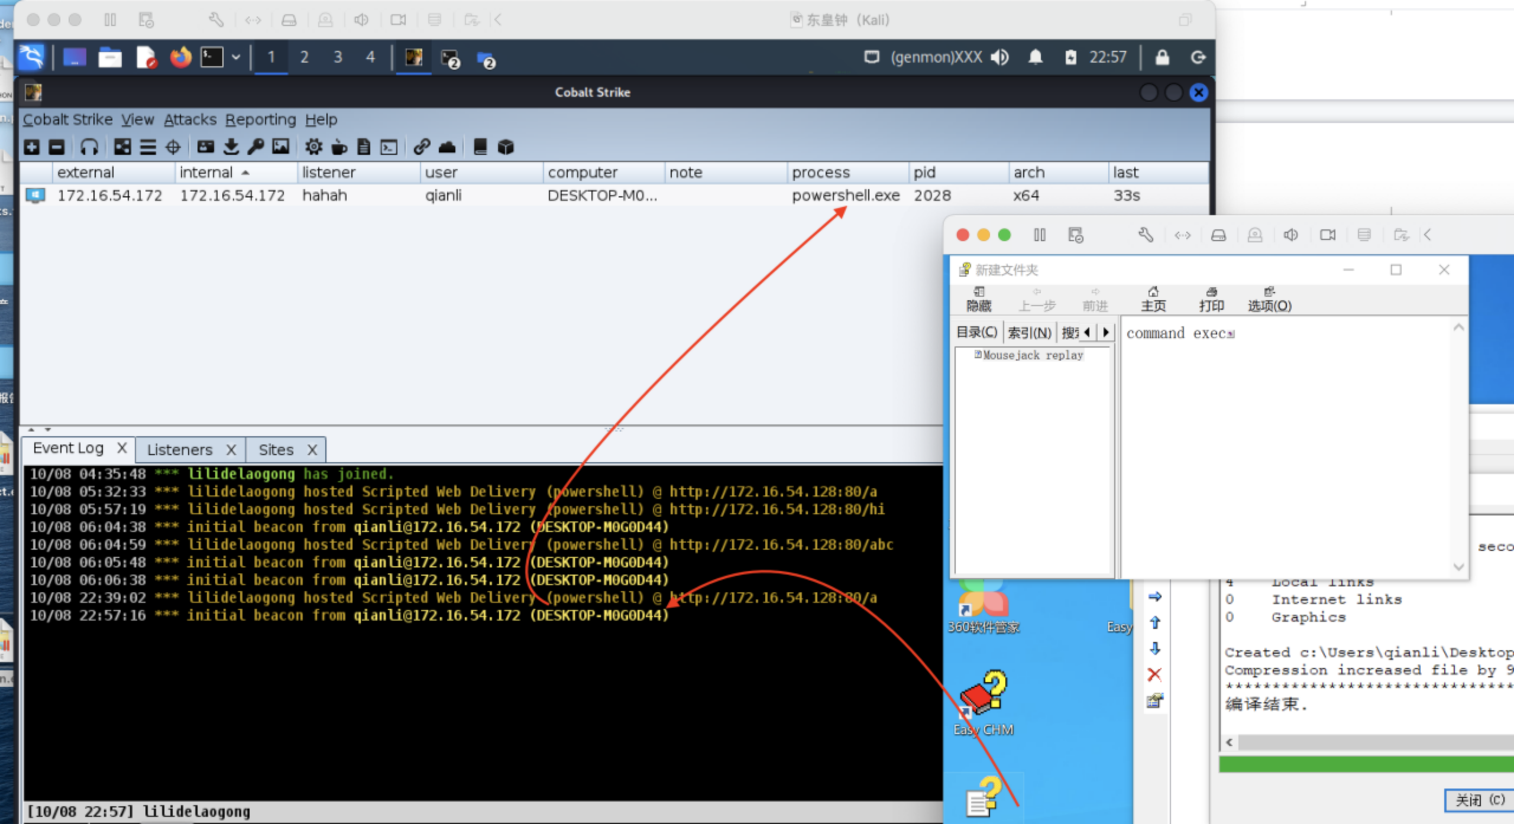Open the Attacks menu
The image size is (1514, 824).
click(190, 119)
